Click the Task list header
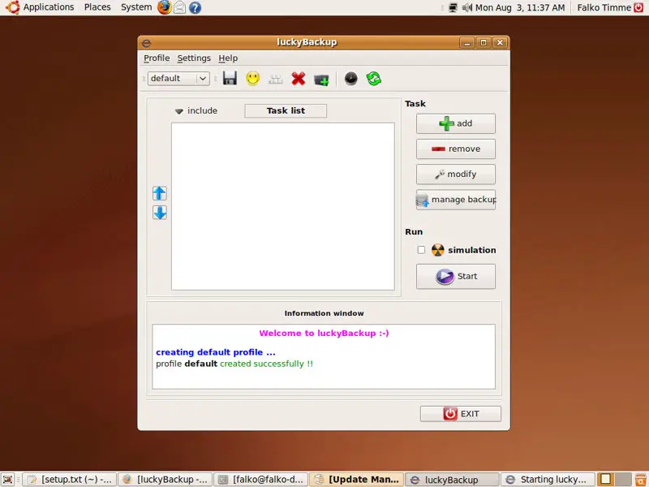This screenshot has width=649, height=487. [286, 110]
